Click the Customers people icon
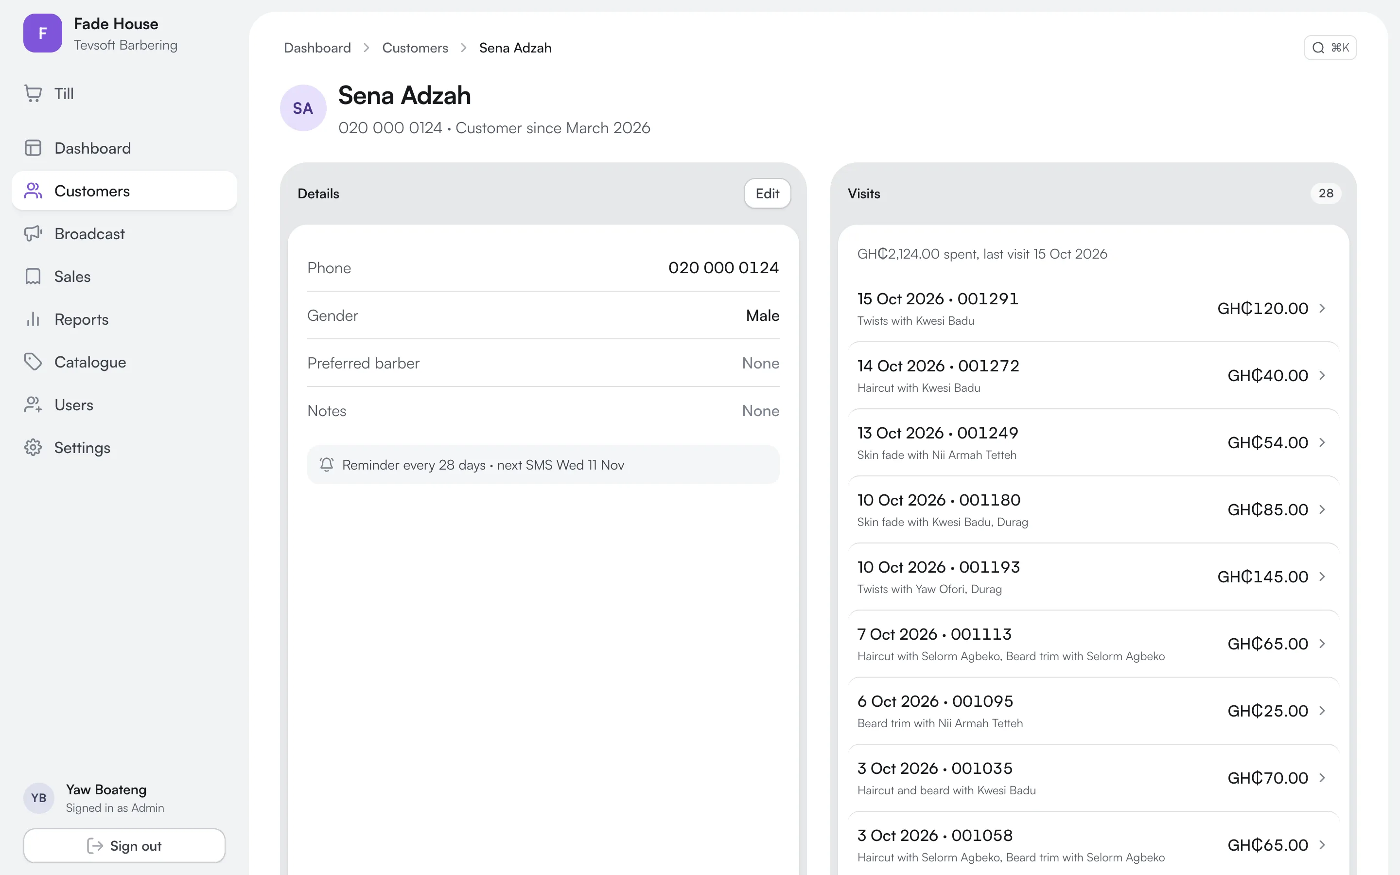Viewport: 1400px width, 875px height. (x=33, y=191)
